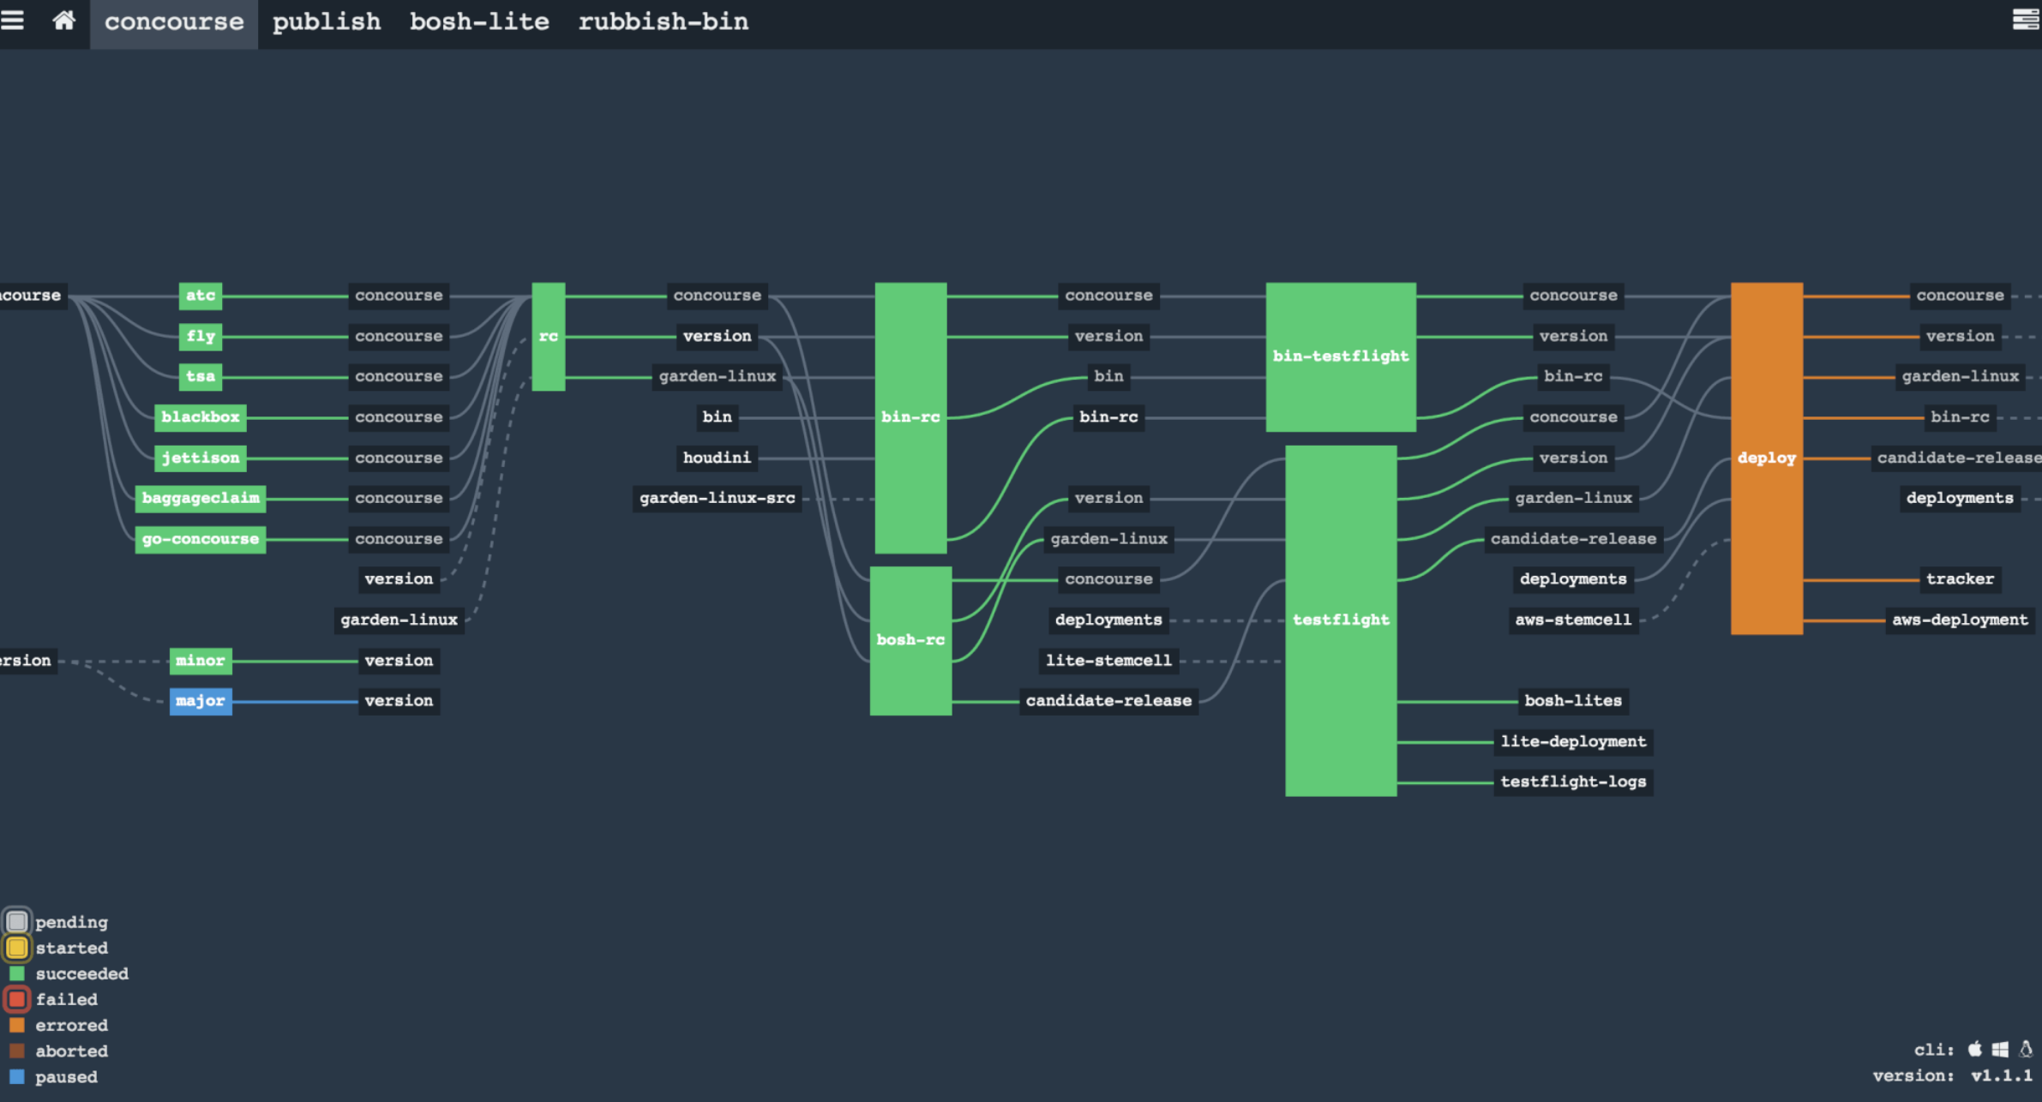Download the Linux CLI via the penguin icon
Screen dimensions: 2042x1102
2026,1049
